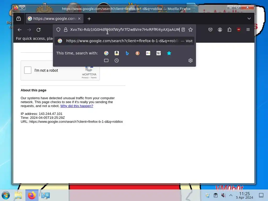Click inside the URL address field
The width and height of the screenshot is (268, 201).
125,30
